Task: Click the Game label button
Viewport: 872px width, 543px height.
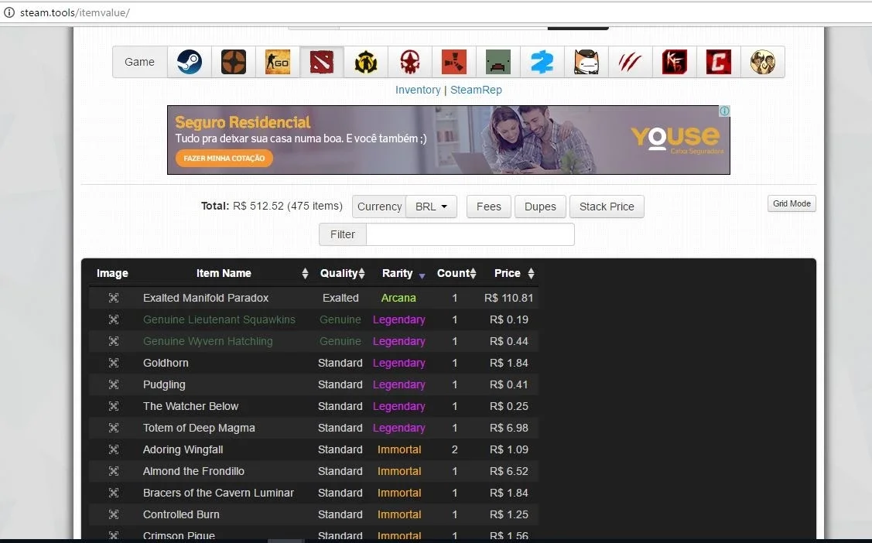Action: [139, 62]
